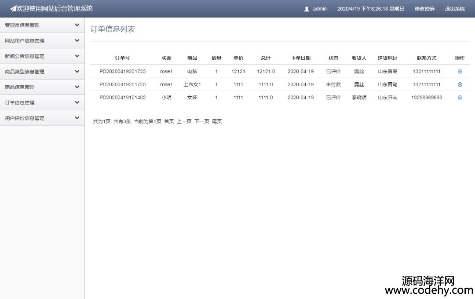
Task: Expand 用户评价信息管理 chevron
Action: pyautogui.click(x=77, y=118)
